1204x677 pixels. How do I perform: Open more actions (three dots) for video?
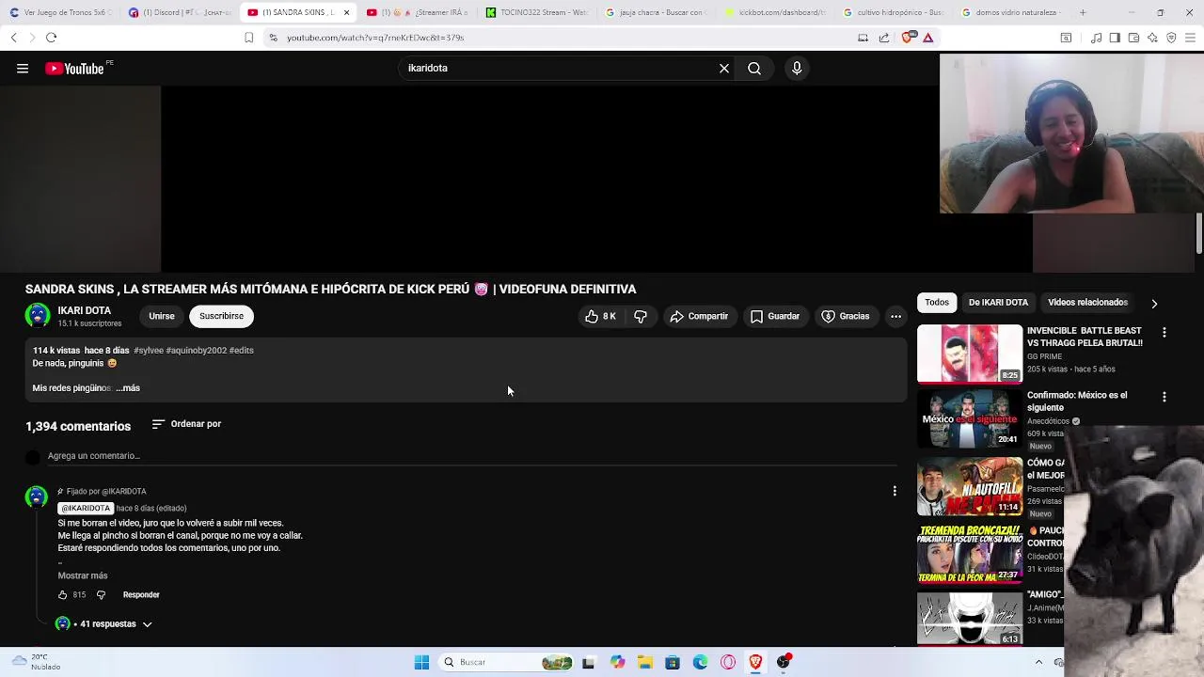[895, 317]
